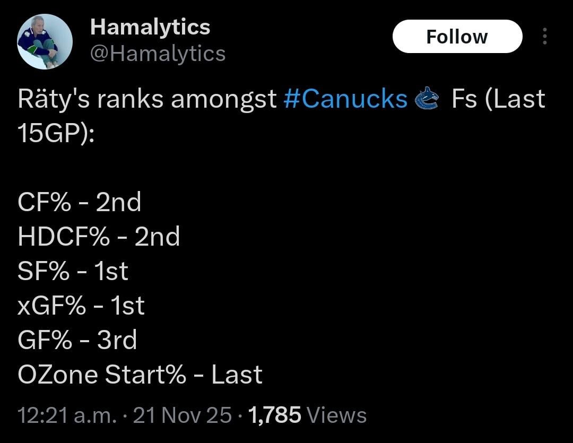
Task: Select the OZone Start% - Last line
Action: click(x=140, y=375)
